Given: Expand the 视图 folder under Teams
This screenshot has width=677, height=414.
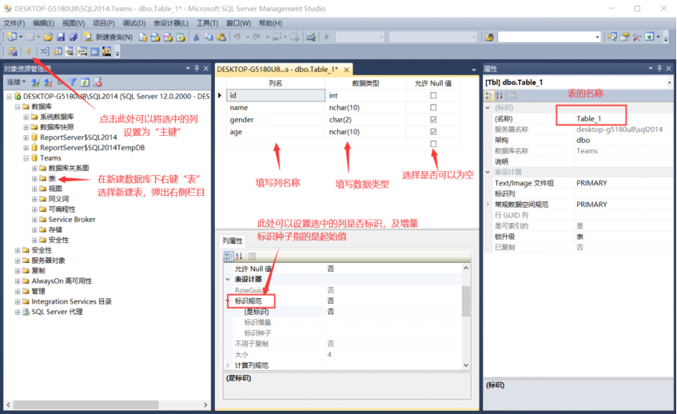Looking at the screenshot, I should (34, 189).
